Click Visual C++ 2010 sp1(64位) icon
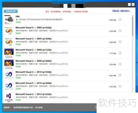The width and height of the screenshot is (138, 113). coord(9,86)
